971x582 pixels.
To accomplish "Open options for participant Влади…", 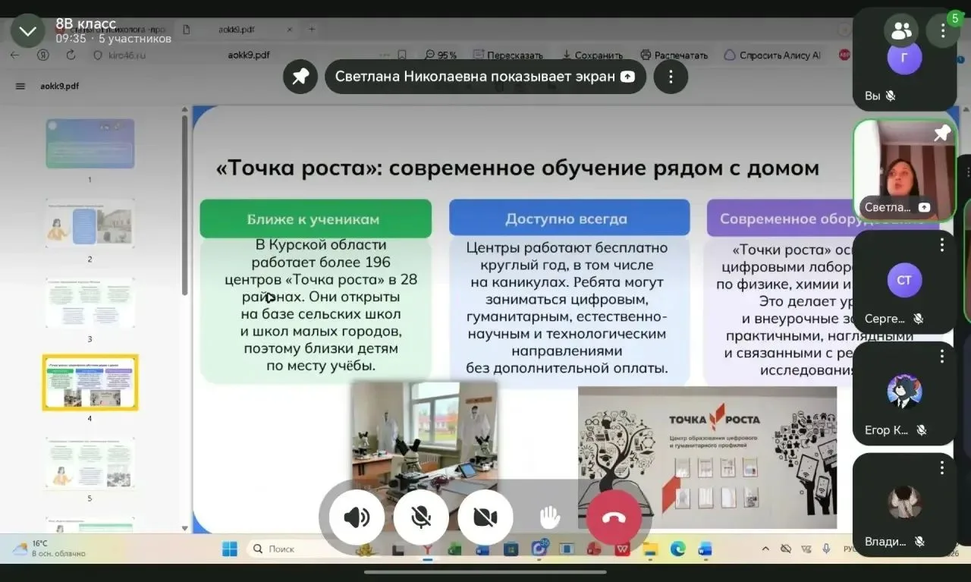I will point(941,467).
